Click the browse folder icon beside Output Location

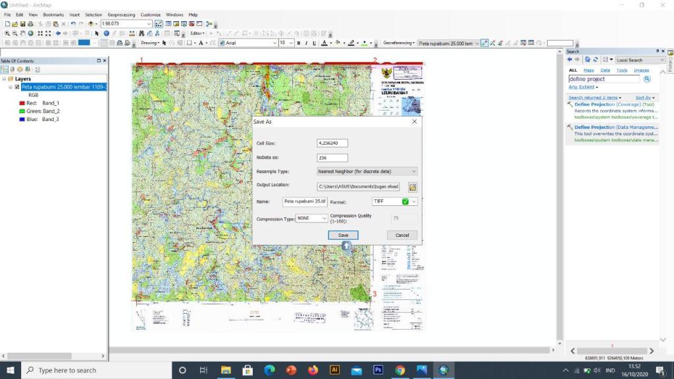412,188
